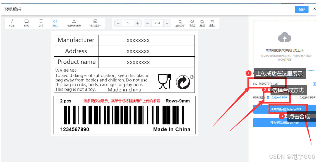Decrease the first stepper value 1
Screen dimensions: 316x162
[x=118, y=23]
